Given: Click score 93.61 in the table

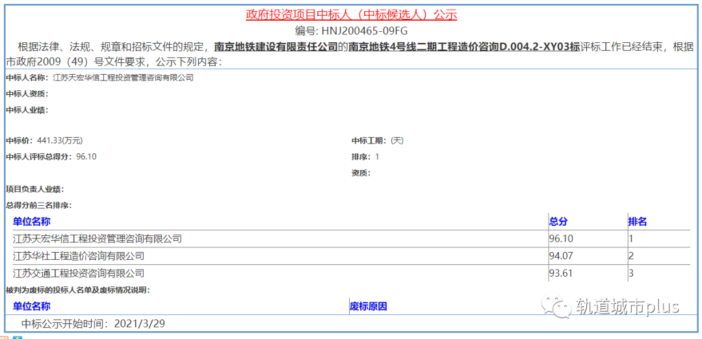Looking at the screenshot, I should click(561, 273).
